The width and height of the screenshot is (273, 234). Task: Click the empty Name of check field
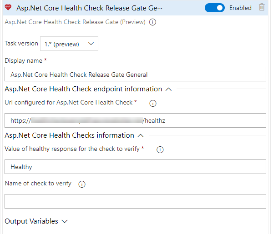point(135,201)
